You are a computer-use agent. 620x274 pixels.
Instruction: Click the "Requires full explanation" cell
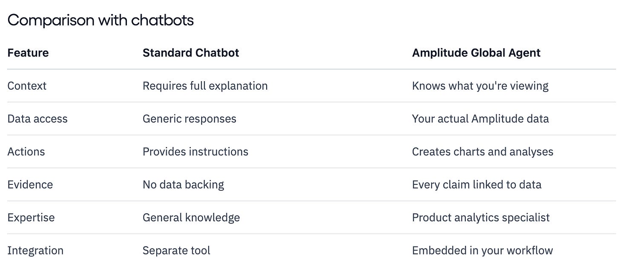click(x=205, y=86)
